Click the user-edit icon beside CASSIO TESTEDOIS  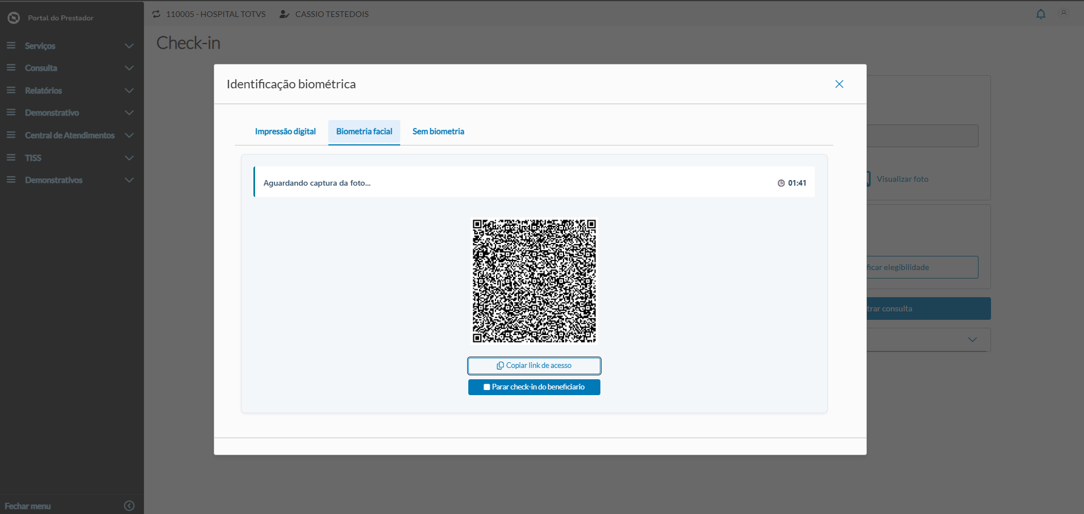coord(285,14)
